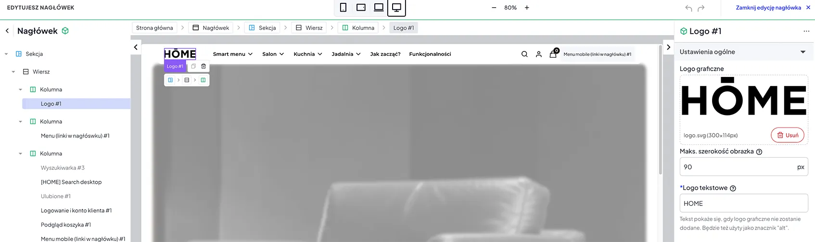Click the logo graphic thumbnail in settings
The image size is (815, 242).
point(744,98)
